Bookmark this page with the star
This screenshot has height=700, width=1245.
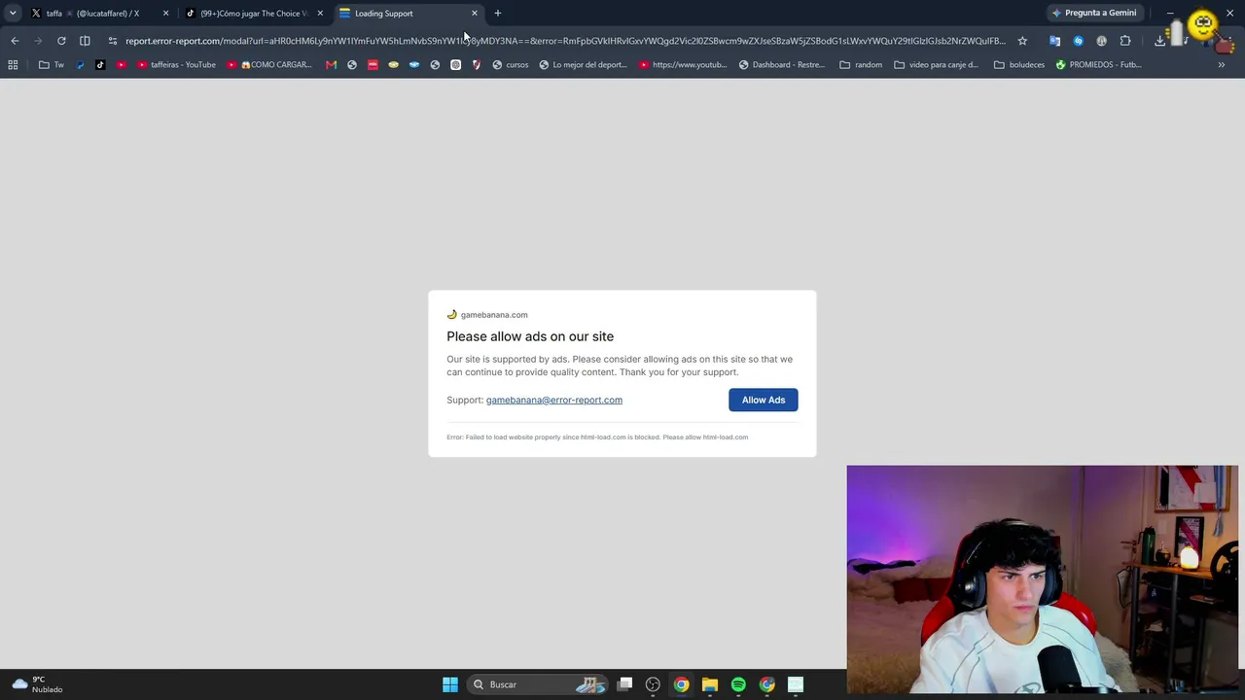tap(1022, 41)
